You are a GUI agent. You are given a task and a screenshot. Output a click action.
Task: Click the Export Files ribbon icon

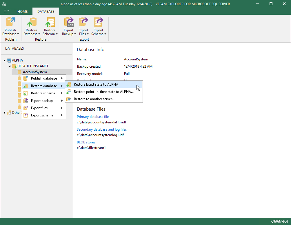(83, 22)
